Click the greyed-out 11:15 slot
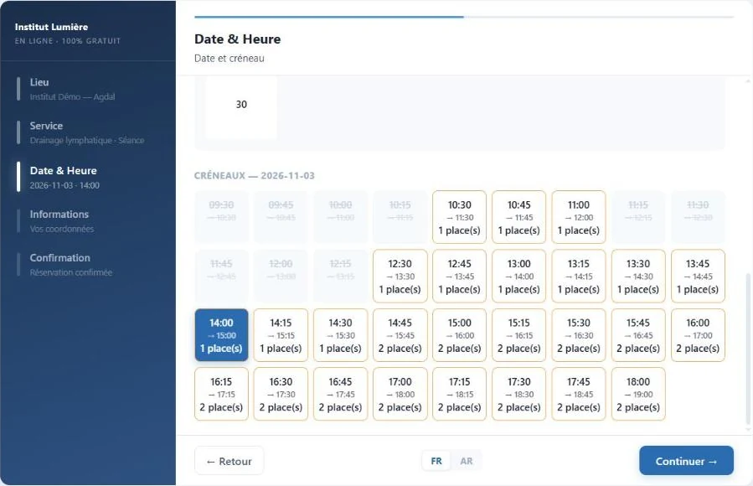The width and height of the screenshot is (753, 486). point(637,217)
